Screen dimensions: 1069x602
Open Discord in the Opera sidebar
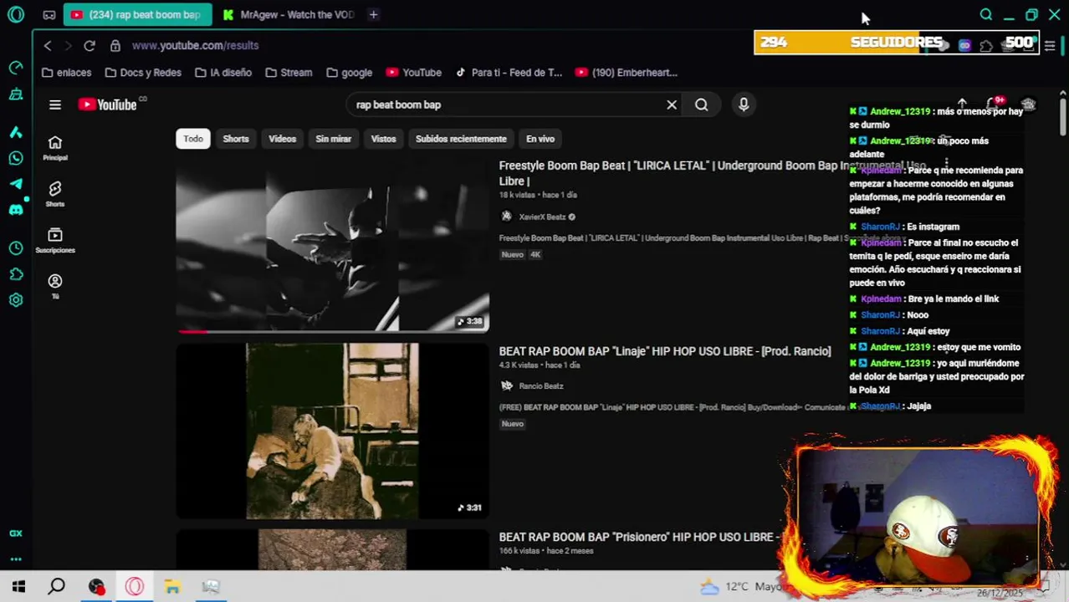[16, 210]
